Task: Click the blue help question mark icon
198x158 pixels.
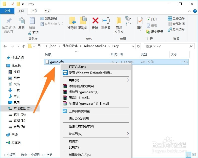Action: [195, 11]
